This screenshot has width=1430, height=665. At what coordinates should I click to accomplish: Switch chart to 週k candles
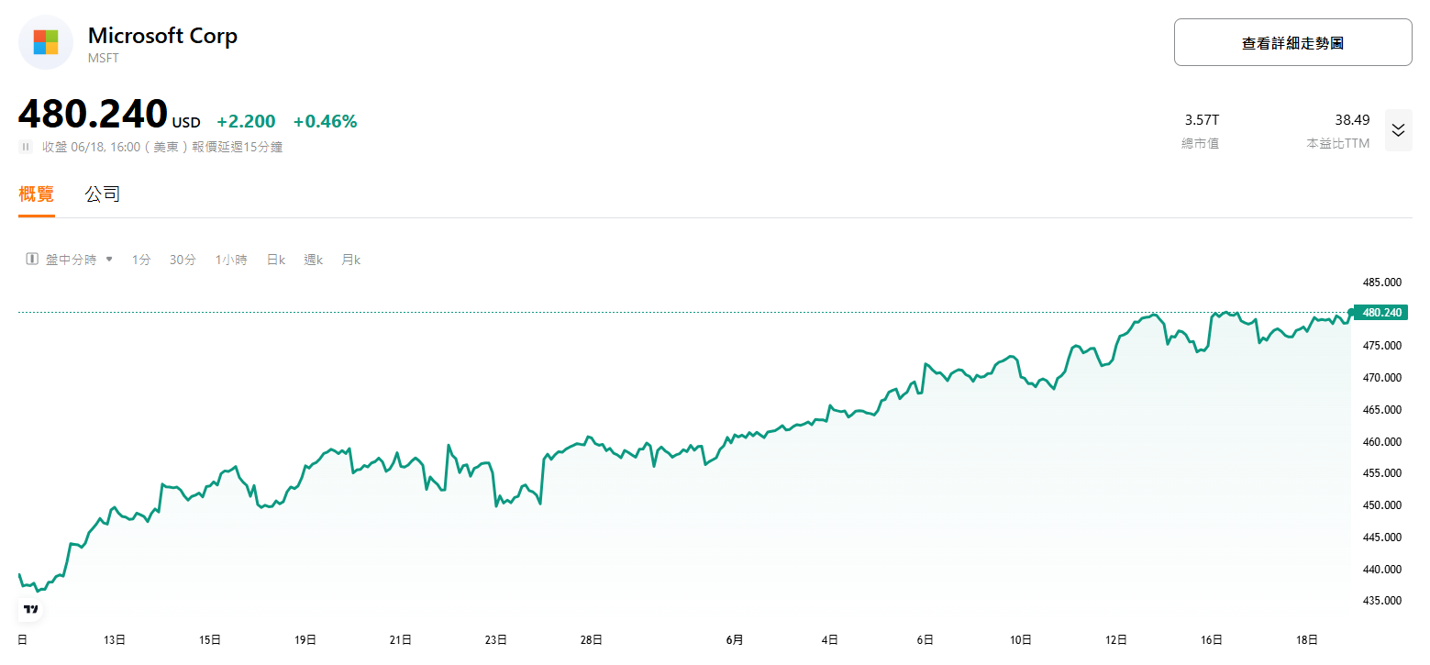314,260
